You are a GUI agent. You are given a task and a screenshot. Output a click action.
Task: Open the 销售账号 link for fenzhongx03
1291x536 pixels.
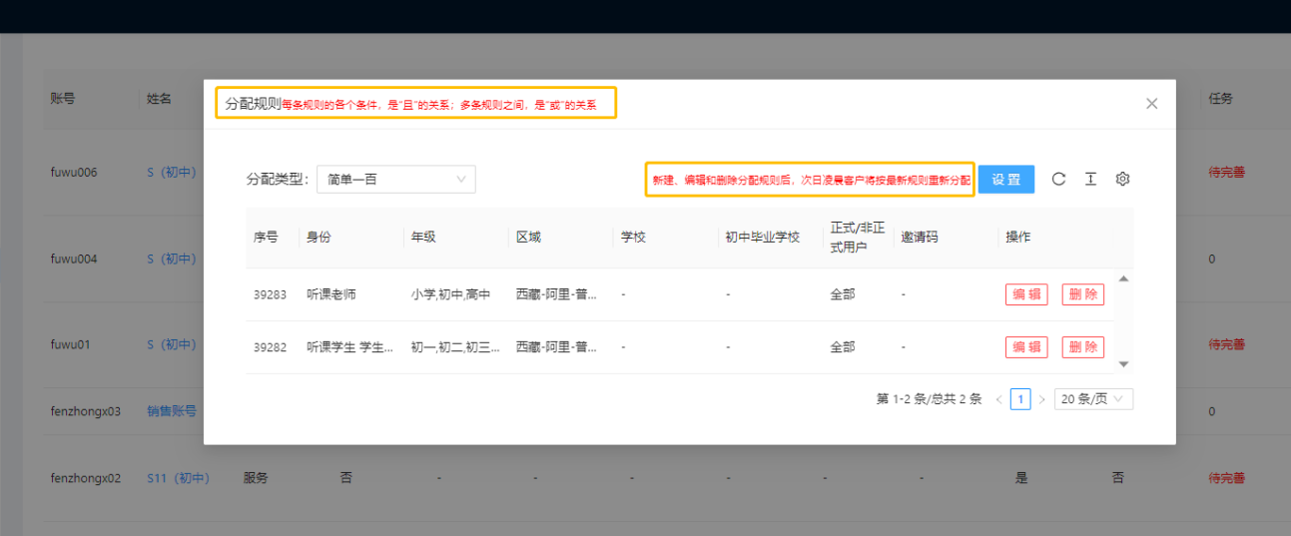(x=172, y=411)
